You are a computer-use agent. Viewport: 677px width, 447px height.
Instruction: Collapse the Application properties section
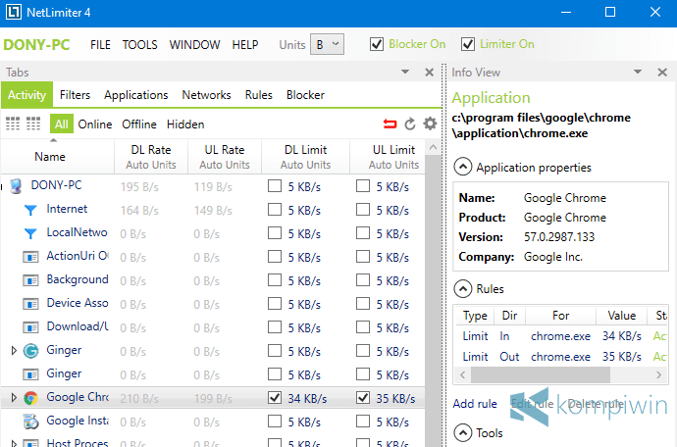click(463, 167)
